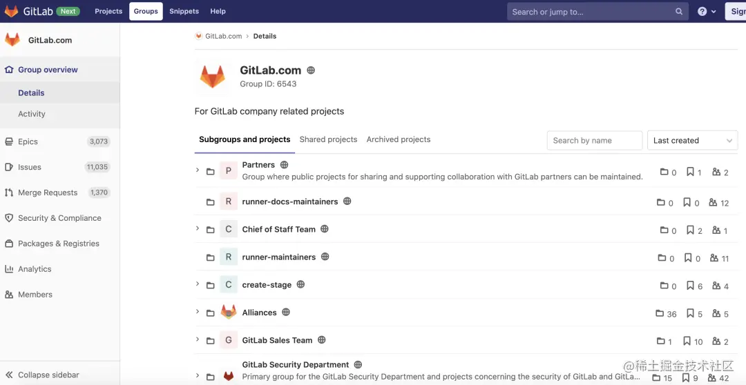
Task: Open Snippets in top navigation
Action: [x=184, y=11]
